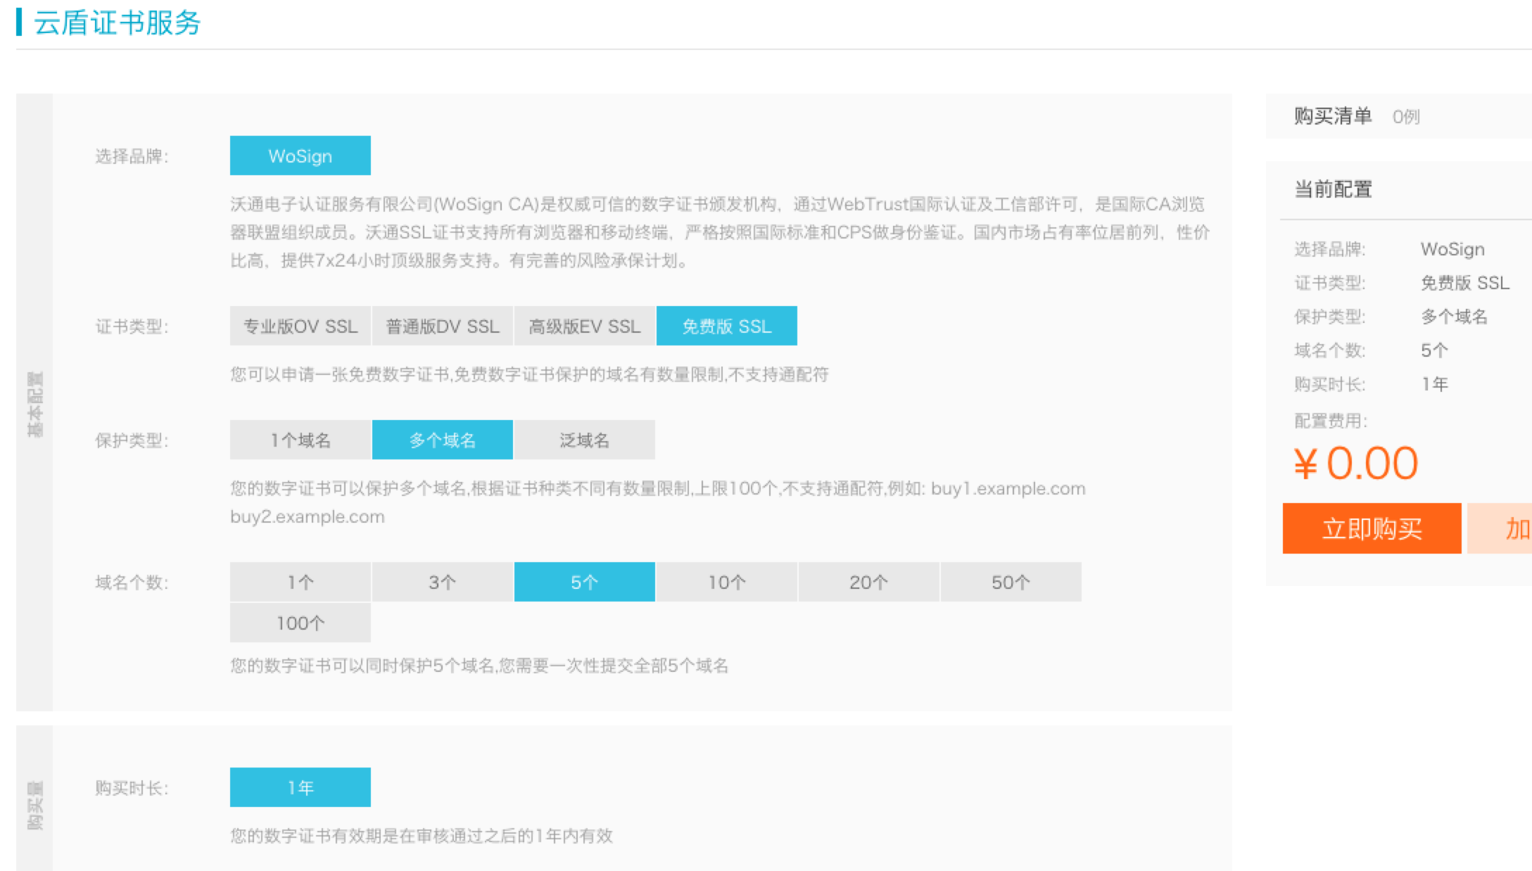Click the 5个域名 submission hint text
The height and width of the screenshot is (871, 1532).
479,666
